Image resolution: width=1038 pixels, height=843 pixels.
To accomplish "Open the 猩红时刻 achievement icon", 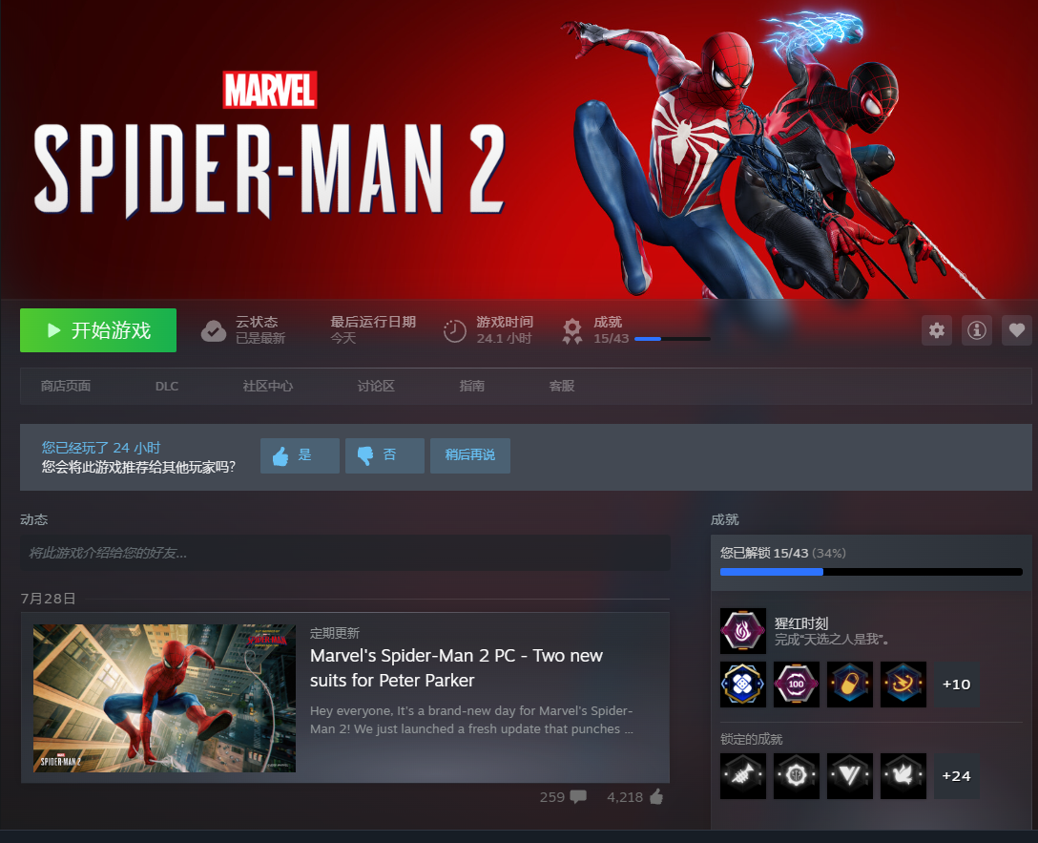I will pyautogui.click(x=743, y=630).
